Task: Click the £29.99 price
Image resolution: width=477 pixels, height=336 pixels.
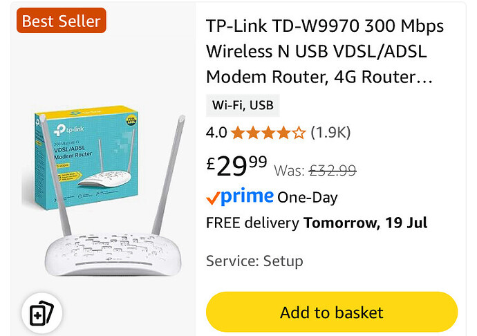Action: tap(236, 165)
